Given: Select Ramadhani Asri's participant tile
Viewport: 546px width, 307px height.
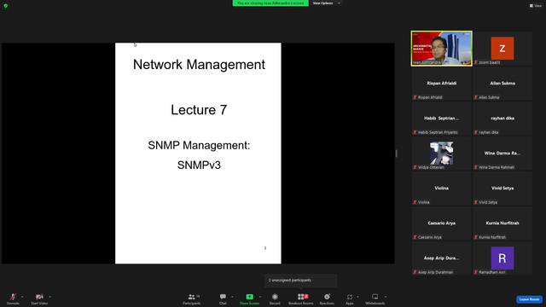Looking at the screenshot, I should 502,258.
